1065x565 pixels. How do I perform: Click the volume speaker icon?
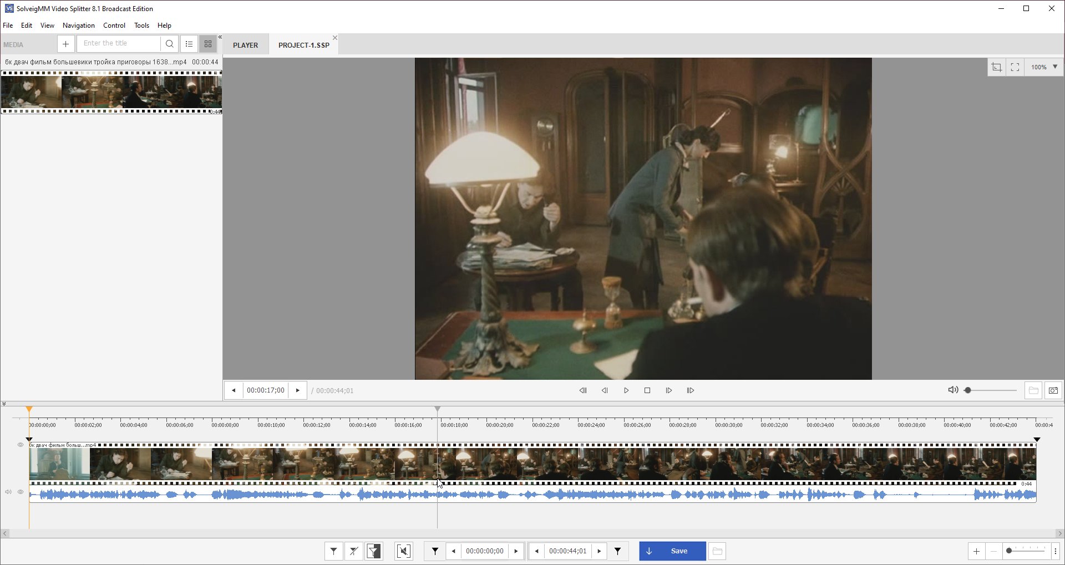[x=953, y=390]
